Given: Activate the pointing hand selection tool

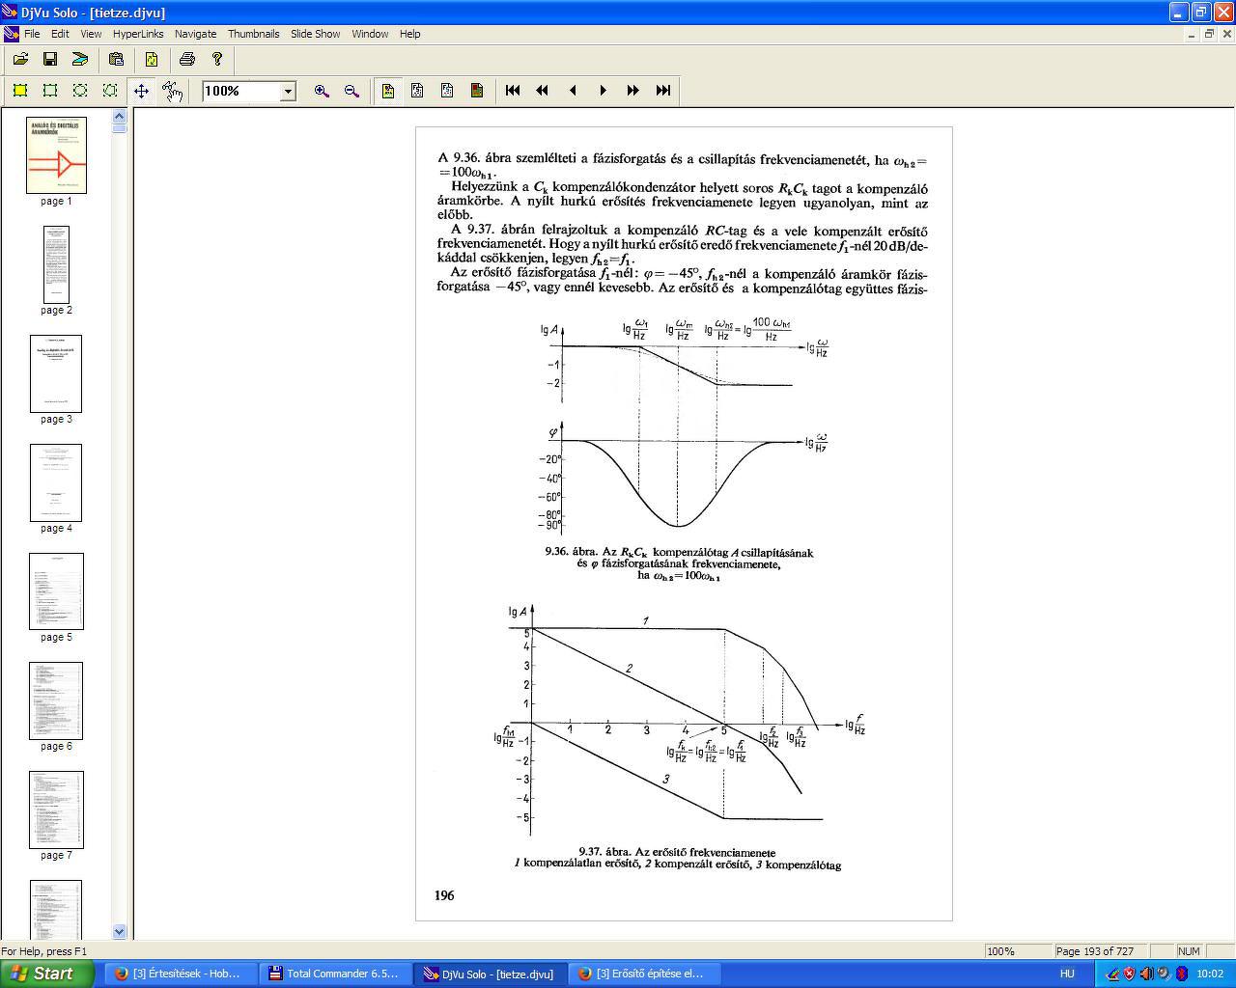Looking at the screenshot, I should pyautogui.click(x=172, y=91).
